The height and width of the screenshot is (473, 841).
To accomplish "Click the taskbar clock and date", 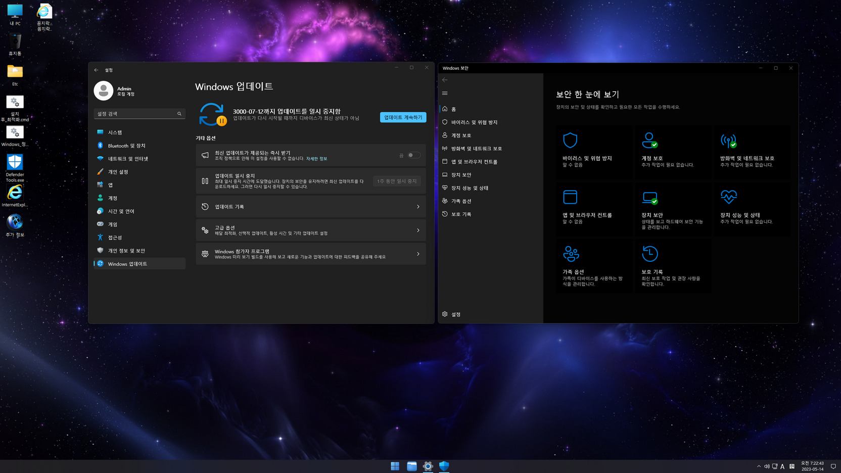I will pos(812,466).
